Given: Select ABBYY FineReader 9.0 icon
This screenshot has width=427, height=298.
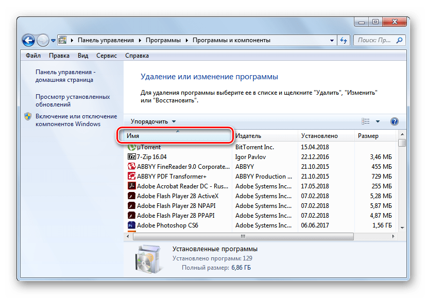Looking at the screenshot, I should pos(131,167).
